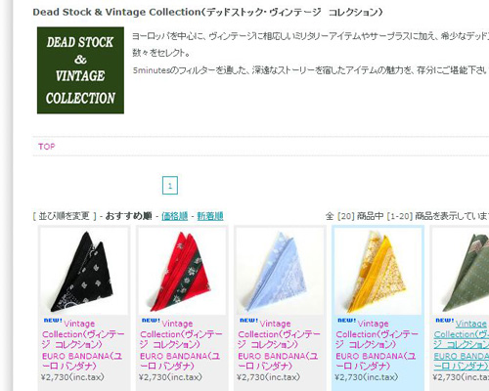Select page number 1 in pagination
Viewport: 489px width, 391px height.
170,186
